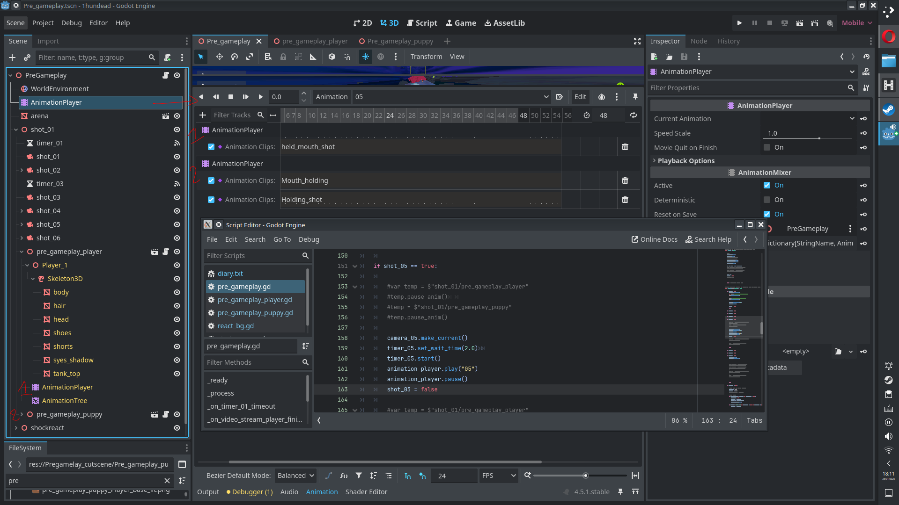Expand the Playback Options section
This screenshot has width=899, height=505.
686,160
